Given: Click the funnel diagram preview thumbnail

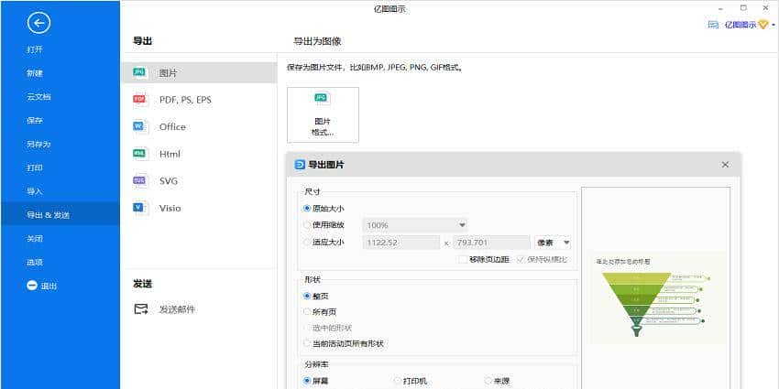Looking at the screenshot, I should 655,297.
